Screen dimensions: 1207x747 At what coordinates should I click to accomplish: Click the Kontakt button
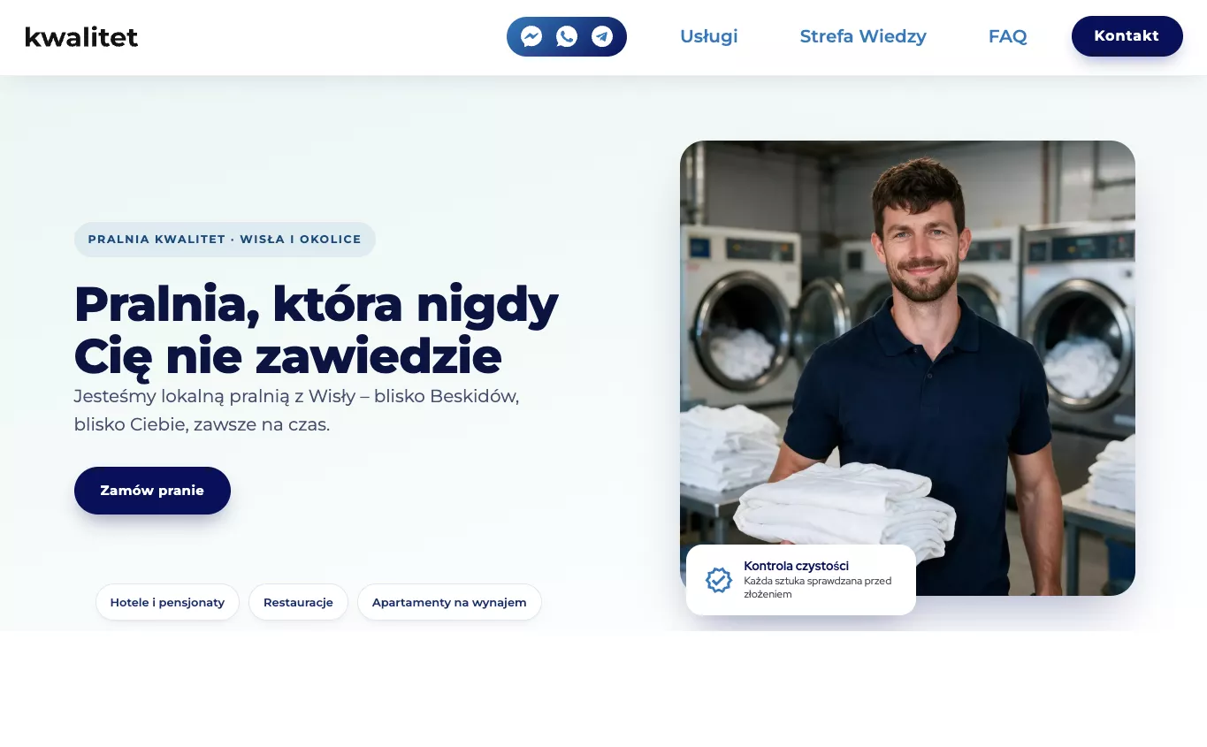[1127, 36]
